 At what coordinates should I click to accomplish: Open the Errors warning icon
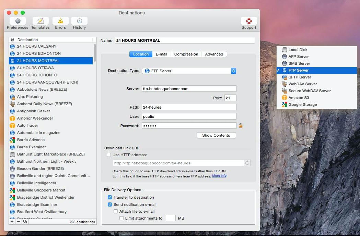click(x=60, y=21)
